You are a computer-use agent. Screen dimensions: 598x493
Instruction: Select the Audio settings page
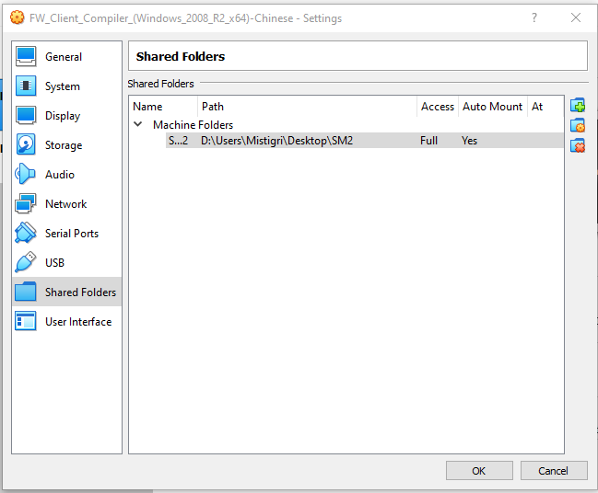pyautogui.click(x=66, y=174)
